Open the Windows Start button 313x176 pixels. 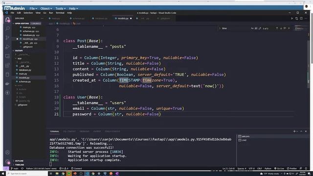(x=3, y=174)
